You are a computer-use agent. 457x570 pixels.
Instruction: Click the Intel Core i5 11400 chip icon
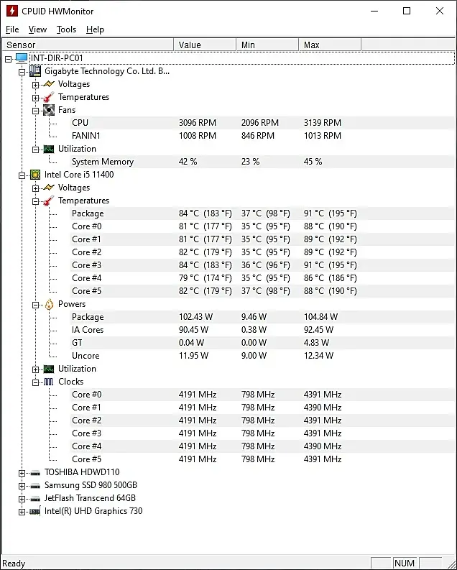(34, 175)
